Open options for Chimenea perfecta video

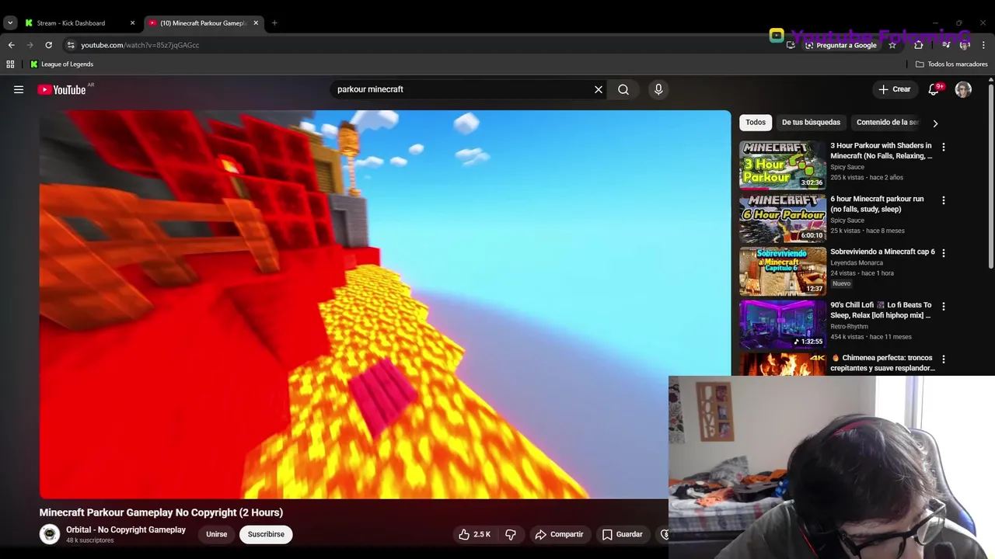(x=944, y=359)
